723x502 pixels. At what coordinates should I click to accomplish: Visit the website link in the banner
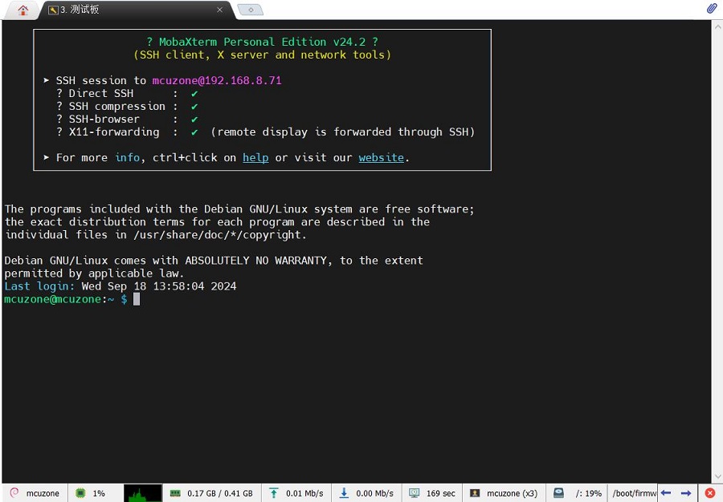(x=382, y=157)
